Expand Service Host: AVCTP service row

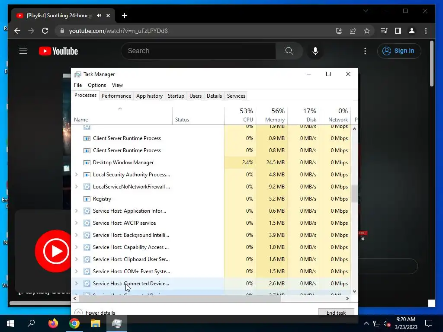pos(76,223)
